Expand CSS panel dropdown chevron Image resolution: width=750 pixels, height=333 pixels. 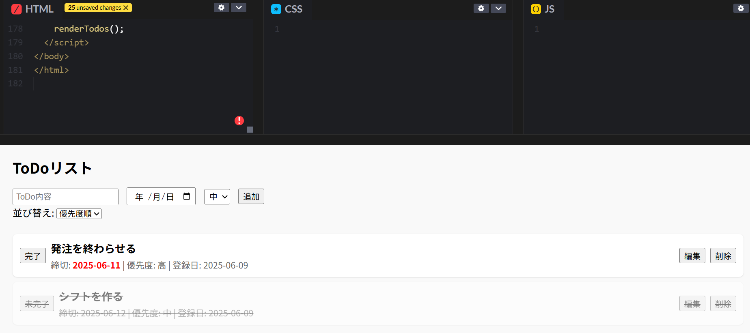click(x=498, y=8)
